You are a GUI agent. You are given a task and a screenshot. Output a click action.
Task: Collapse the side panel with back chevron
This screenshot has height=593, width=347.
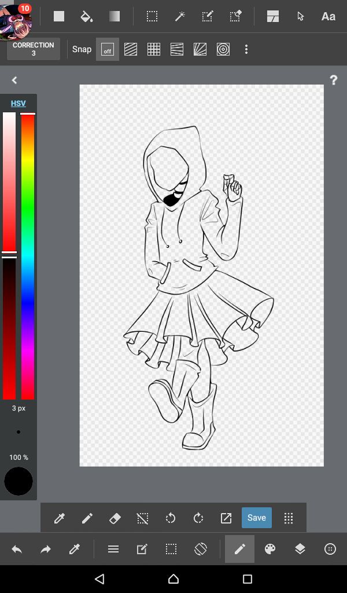click(14, 80)
